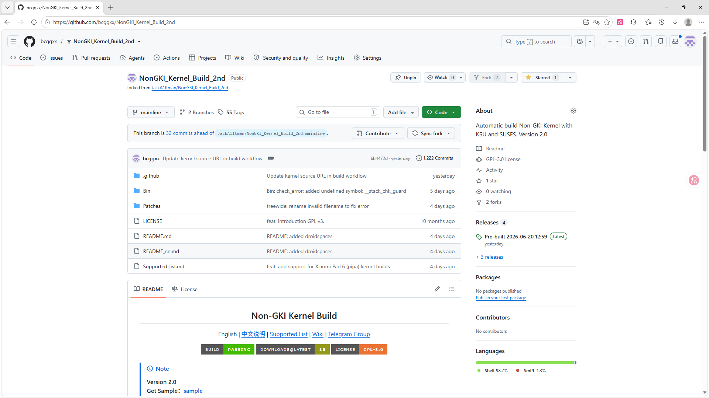This screenshot has width=709, height=398.
Task: Open user avatar menu in GitHub header
Action: (690, 41)
